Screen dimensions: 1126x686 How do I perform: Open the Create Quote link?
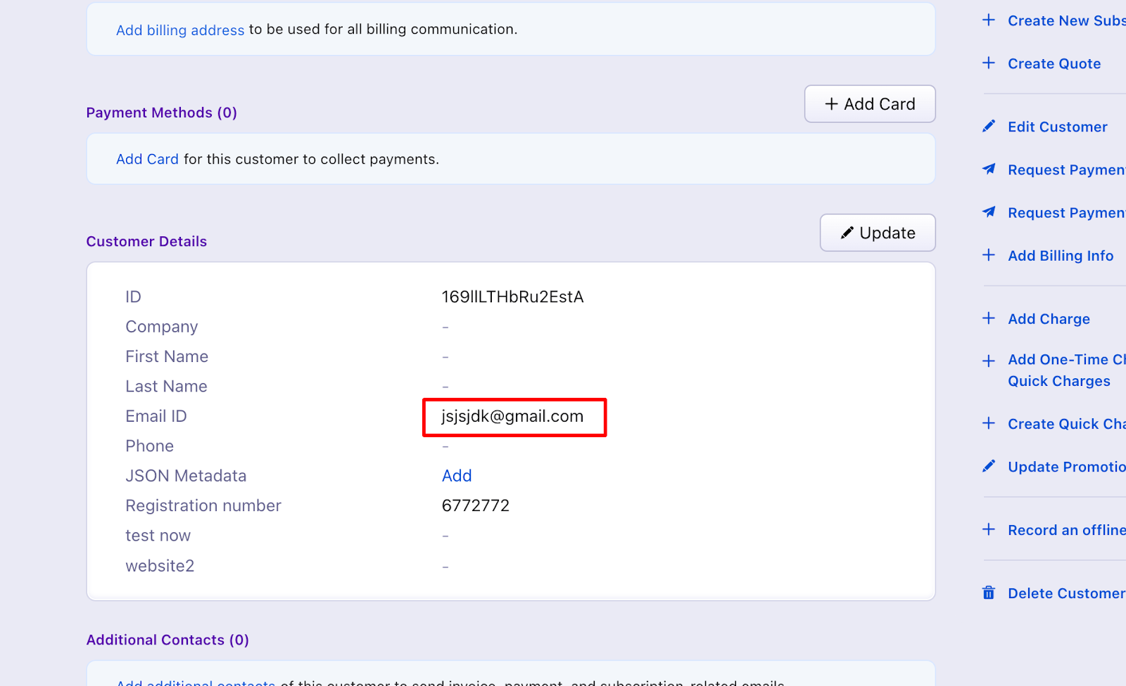(1054, 64)
